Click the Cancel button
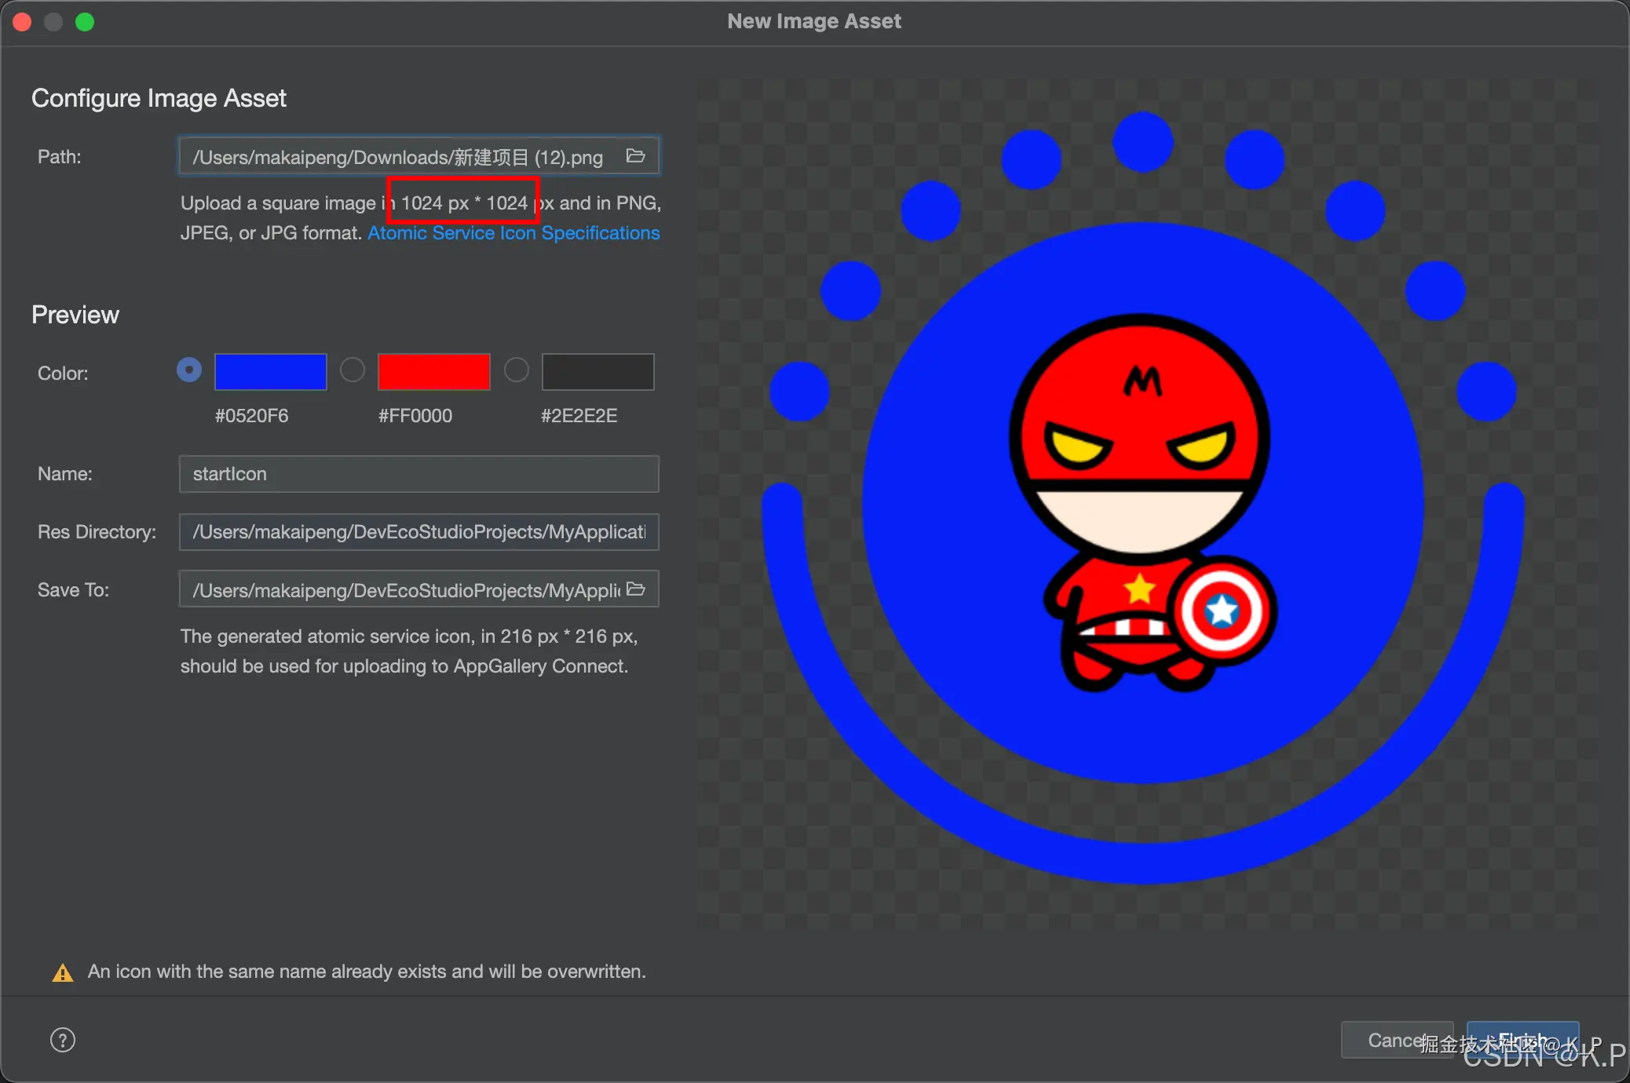The width and height of the screenshot is (1630, 1083). pyautogui.click(x=1390, y=1040)
